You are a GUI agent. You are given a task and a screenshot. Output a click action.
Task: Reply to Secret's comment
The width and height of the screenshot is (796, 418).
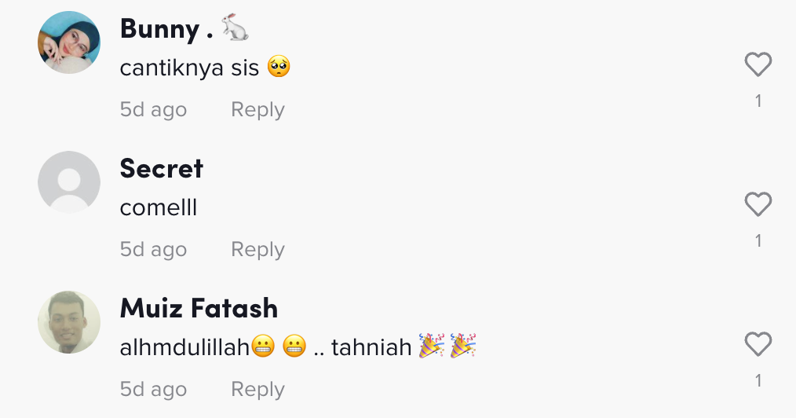tap(258, 249)
